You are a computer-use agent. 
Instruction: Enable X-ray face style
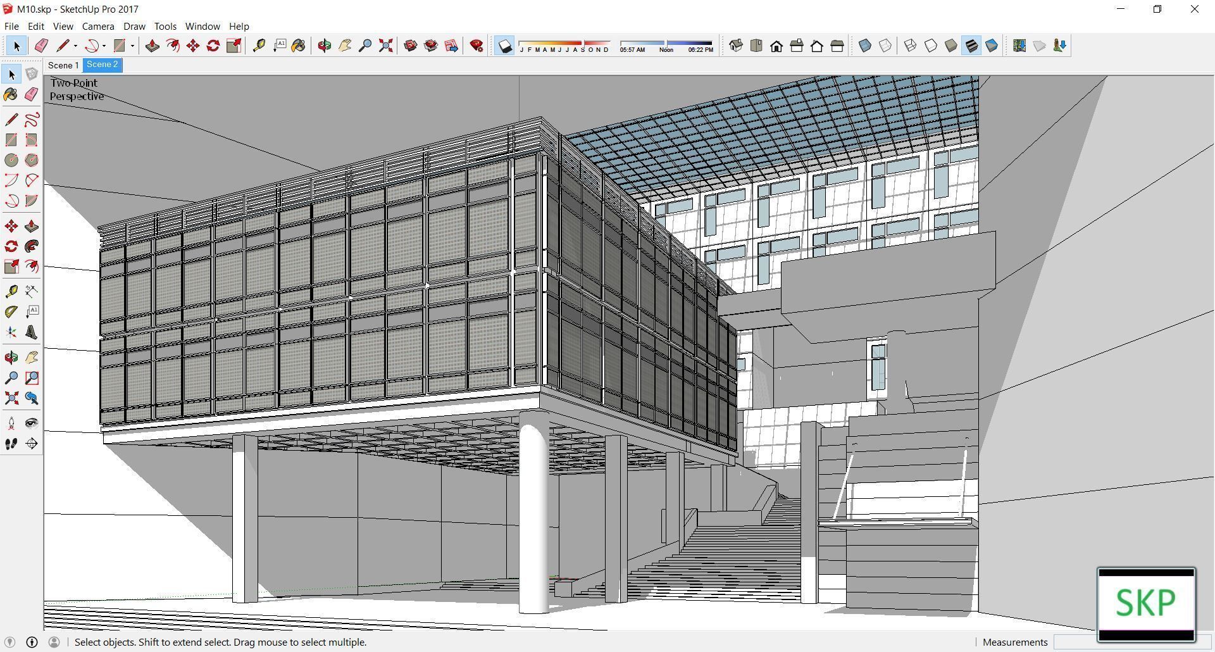(x=864, y=45)
